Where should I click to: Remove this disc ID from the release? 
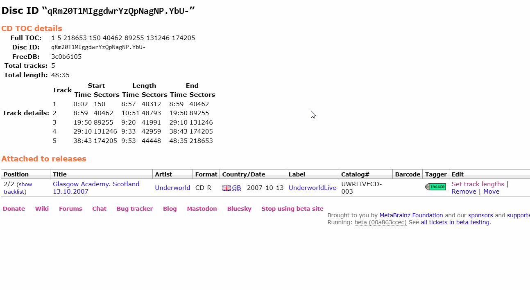tap(464, 191)
